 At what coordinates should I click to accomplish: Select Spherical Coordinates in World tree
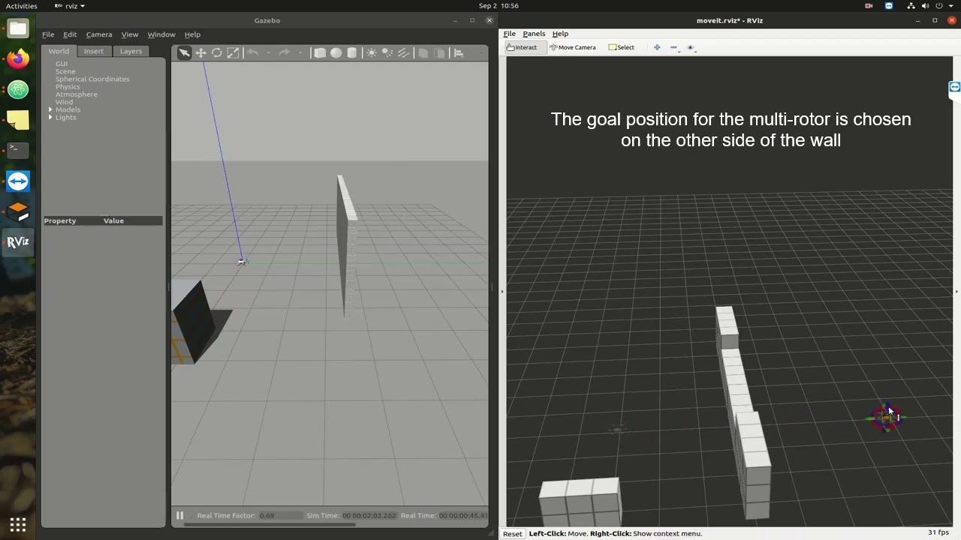click(92, 79)
